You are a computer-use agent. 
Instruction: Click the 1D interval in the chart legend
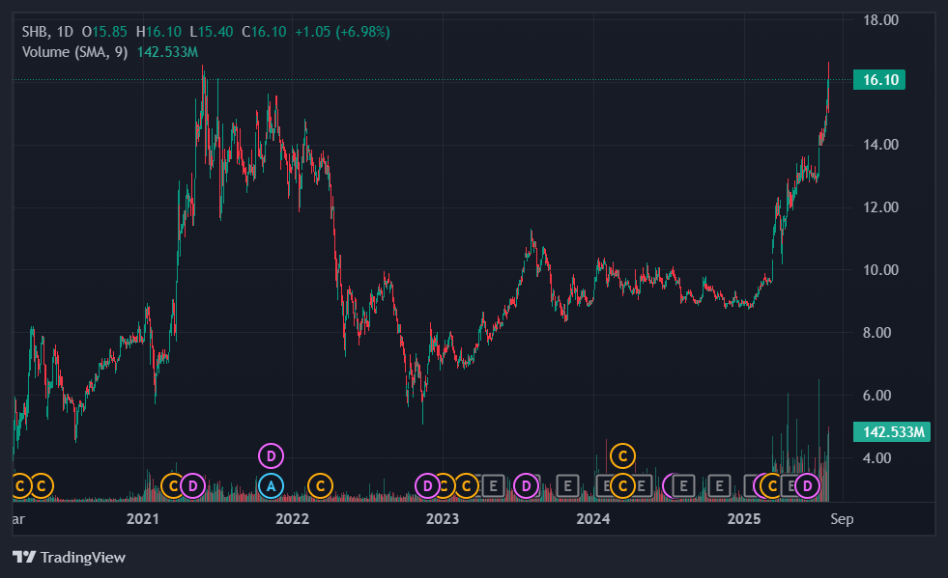[x=65, y=32]
